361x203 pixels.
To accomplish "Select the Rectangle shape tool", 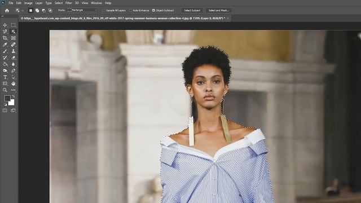I will pyautogui.click(x=5, y=83).
